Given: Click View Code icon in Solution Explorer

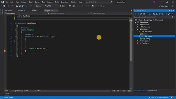Looking at the screenshot, I should [x=166, y=14].
